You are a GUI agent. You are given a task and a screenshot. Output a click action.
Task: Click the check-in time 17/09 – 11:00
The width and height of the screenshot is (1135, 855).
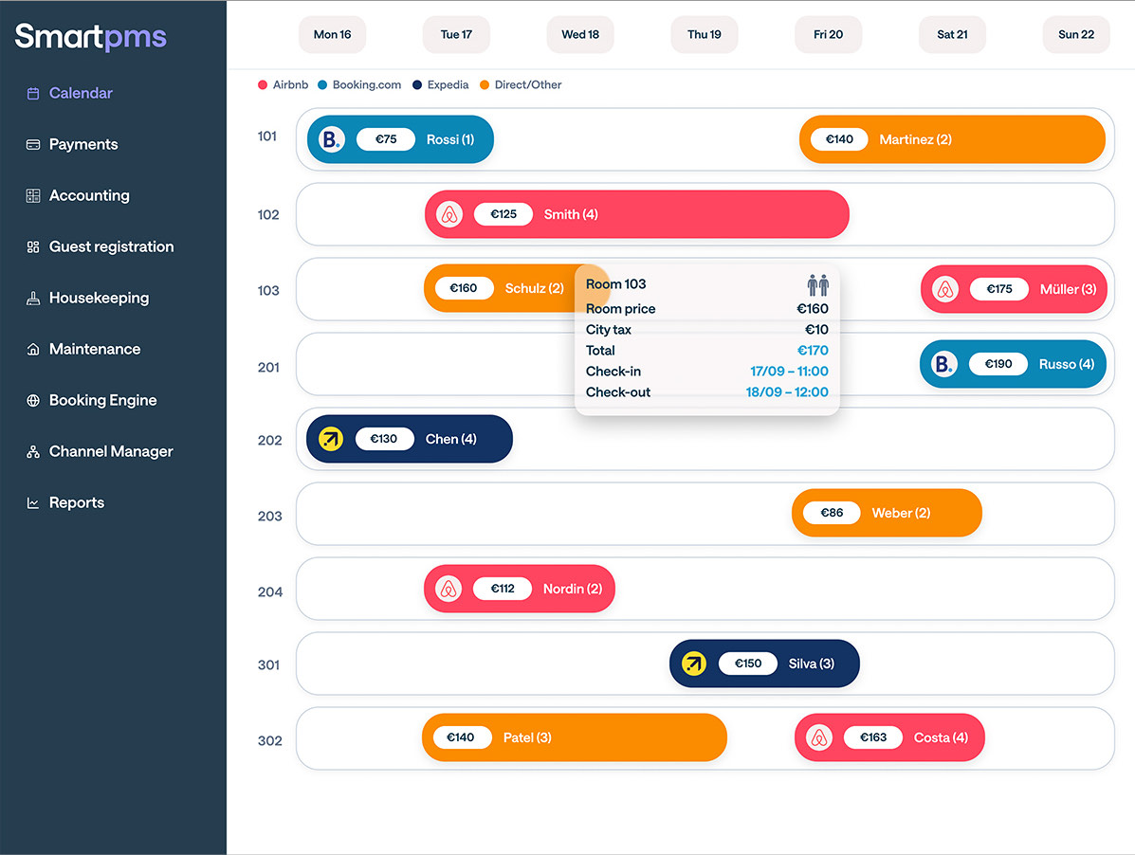click(789, 372)
